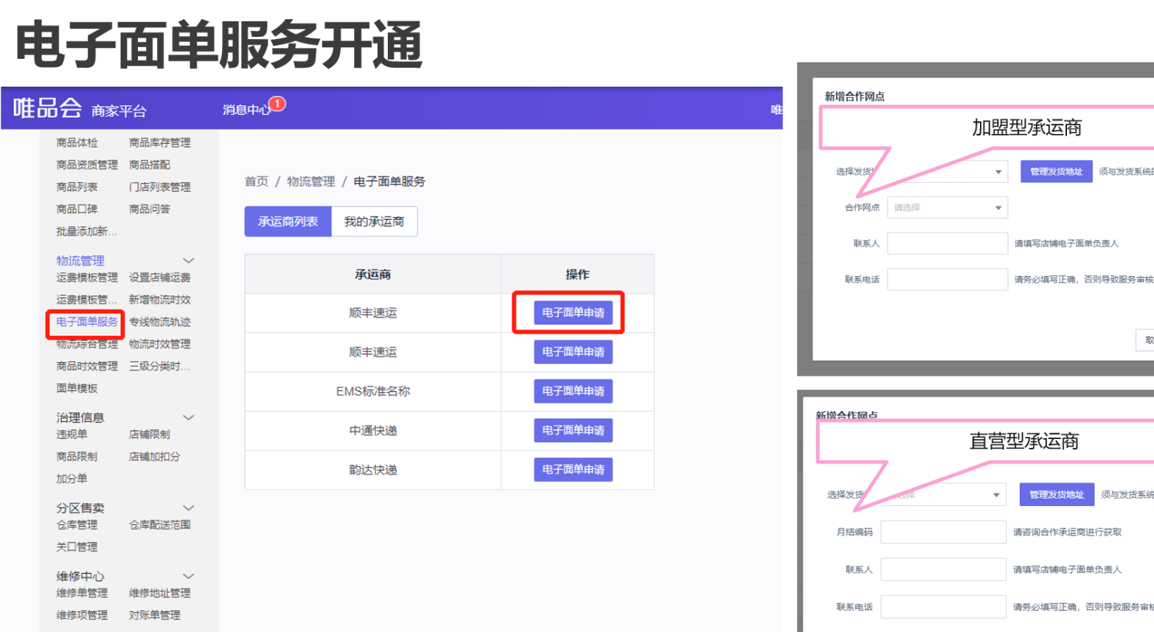
Task: Open 商品体检 in the sidebar
Action: [x=77, y=143]
